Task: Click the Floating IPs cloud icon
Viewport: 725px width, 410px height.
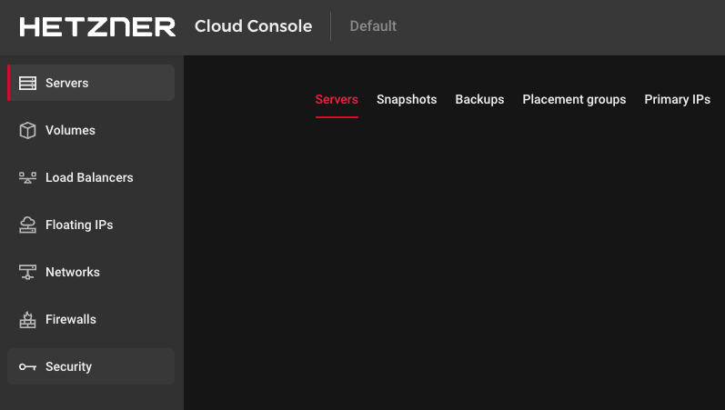Action: pos(27,225)
